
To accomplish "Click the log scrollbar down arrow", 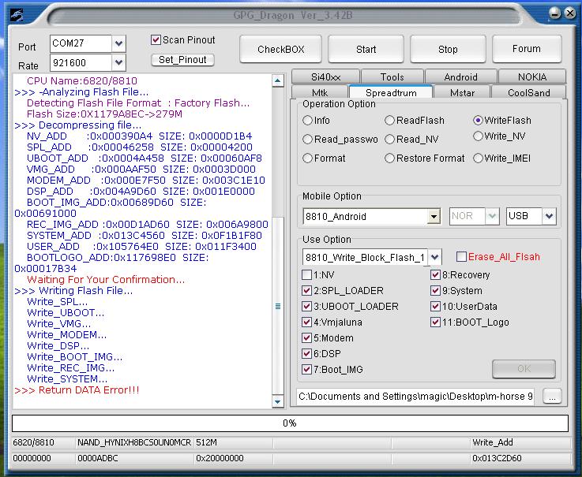I will coord(278,401).
